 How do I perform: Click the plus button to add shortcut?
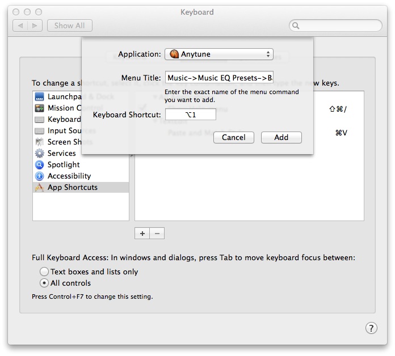click(142, 234)
